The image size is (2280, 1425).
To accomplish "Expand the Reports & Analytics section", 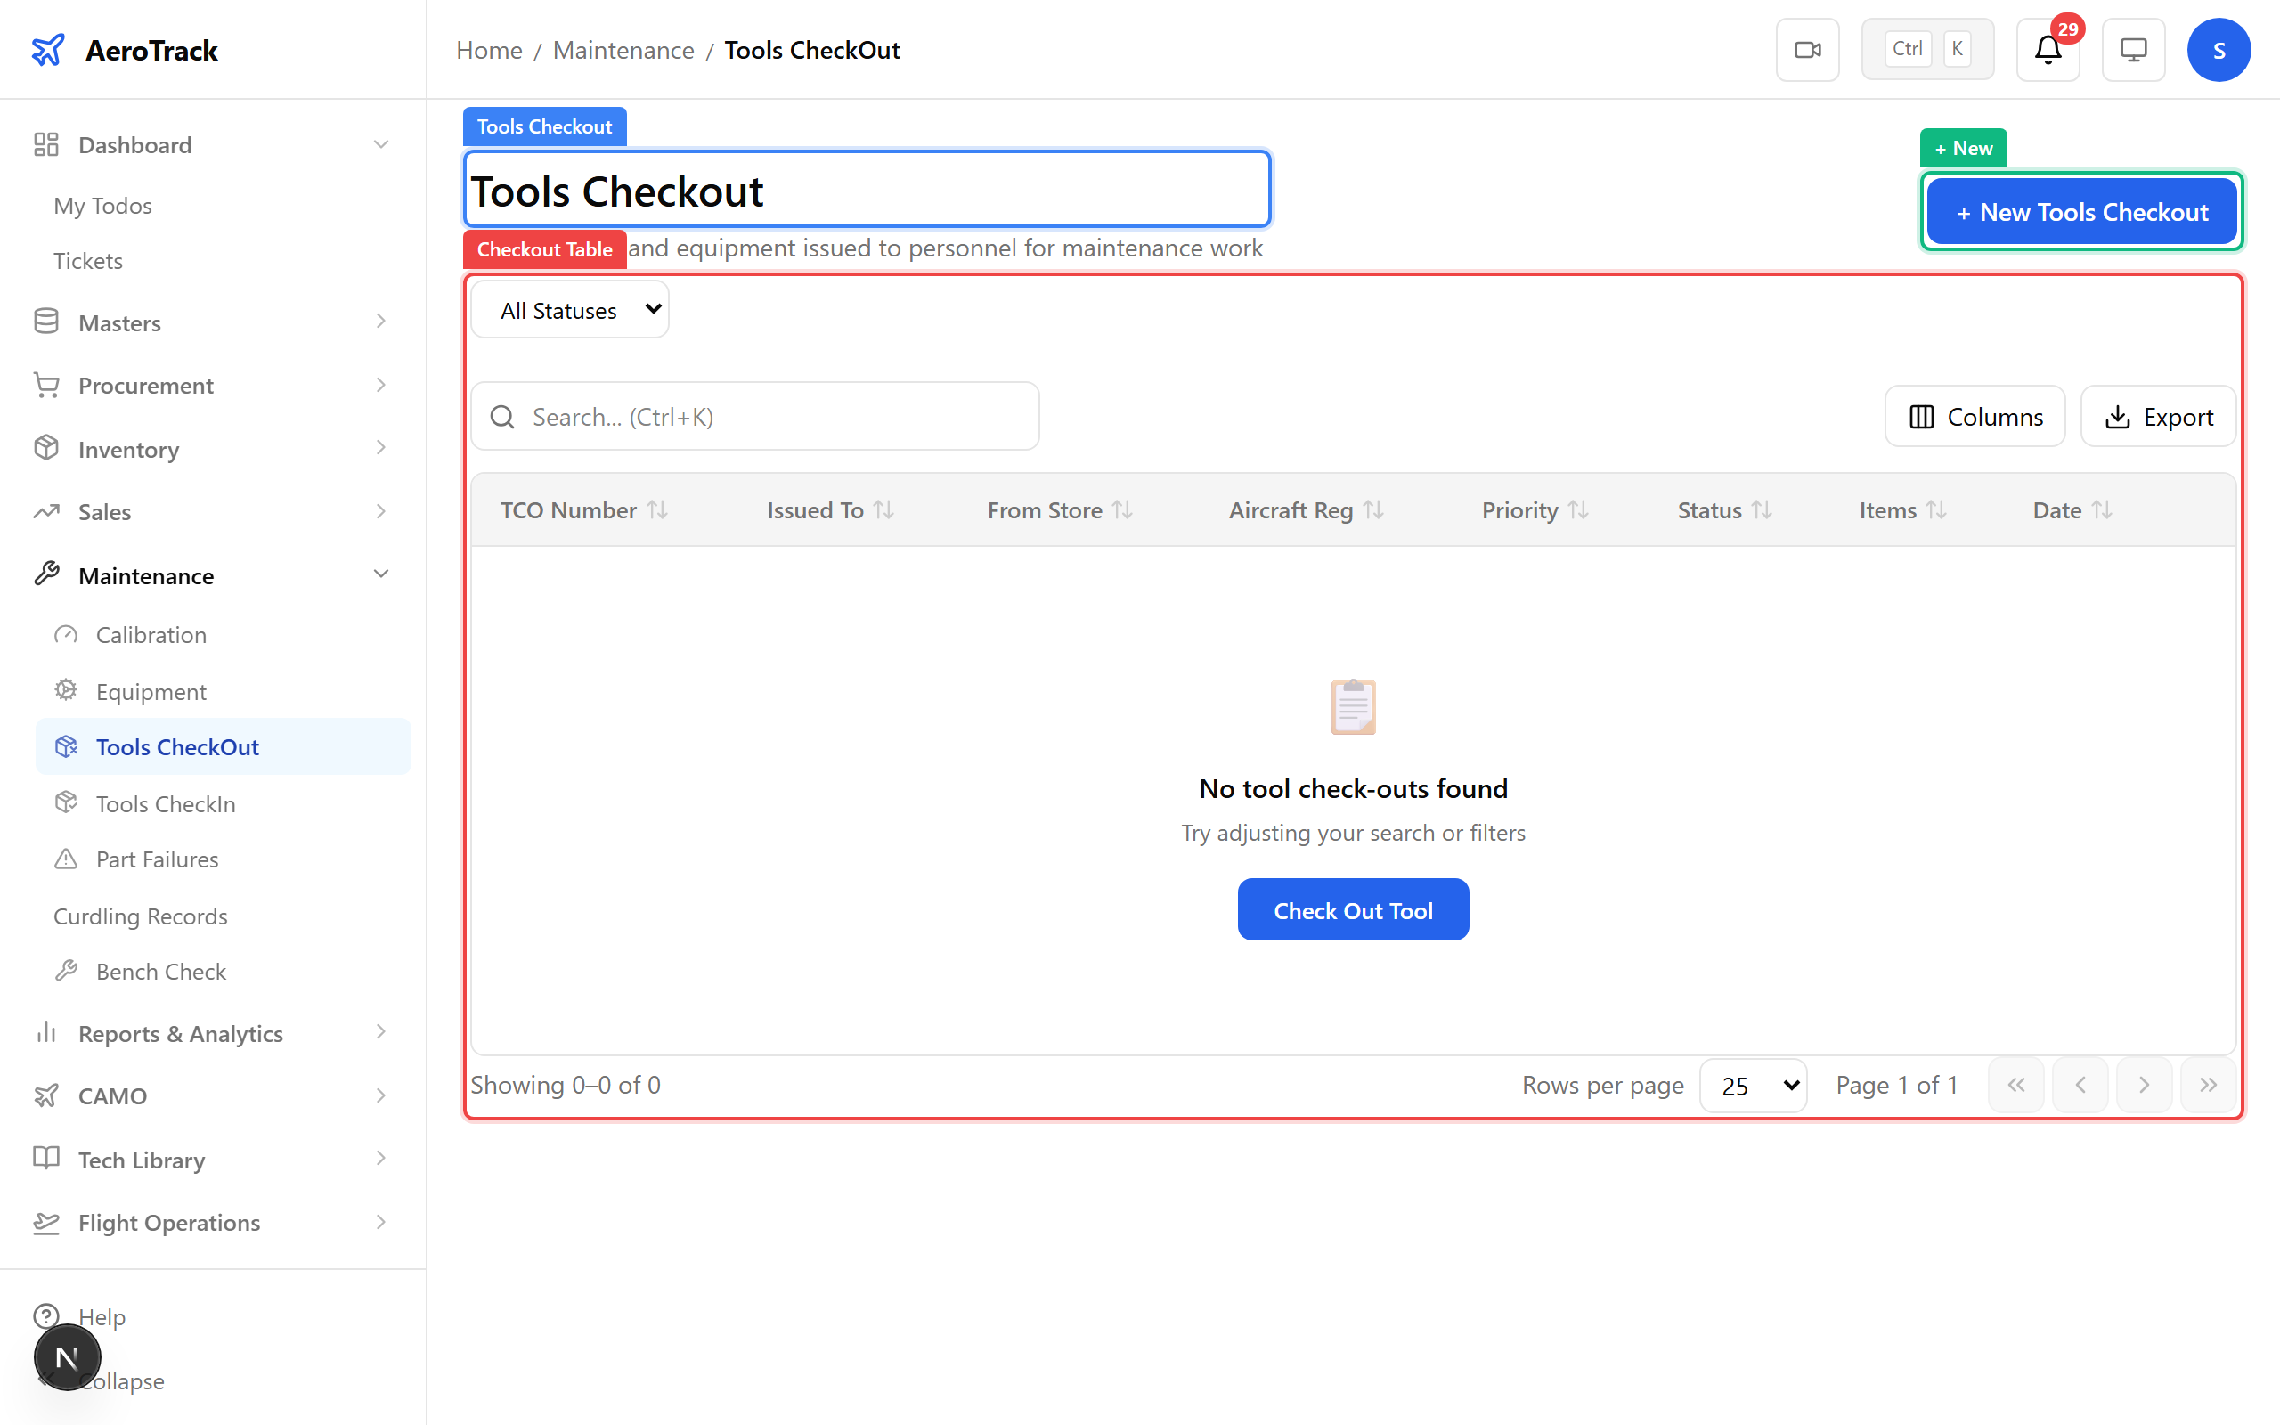I will (x=380, y=1033).
